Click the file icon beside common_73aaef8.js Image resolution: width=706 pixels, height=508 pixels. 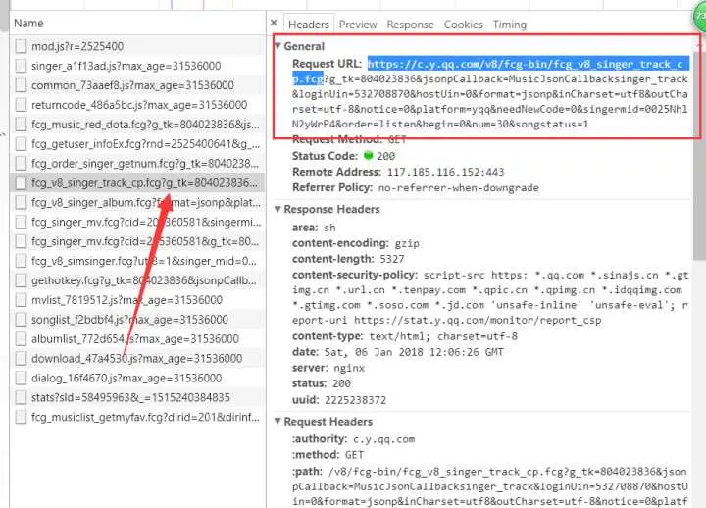point(21,85)
